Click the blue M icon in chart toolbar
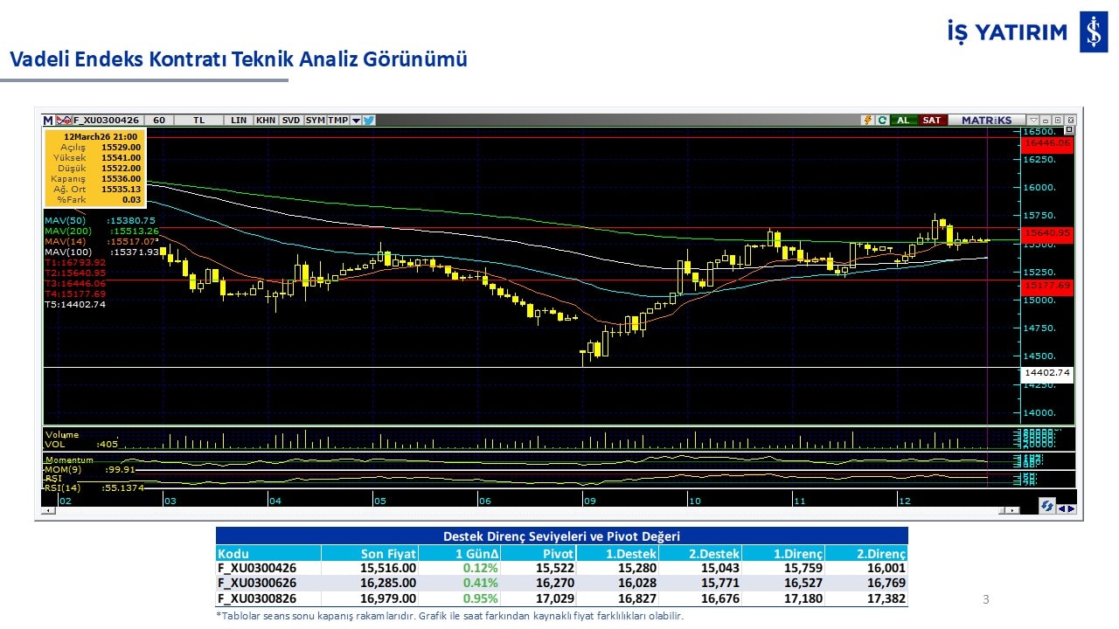1119x629 pixels. (x=48, y=121)
